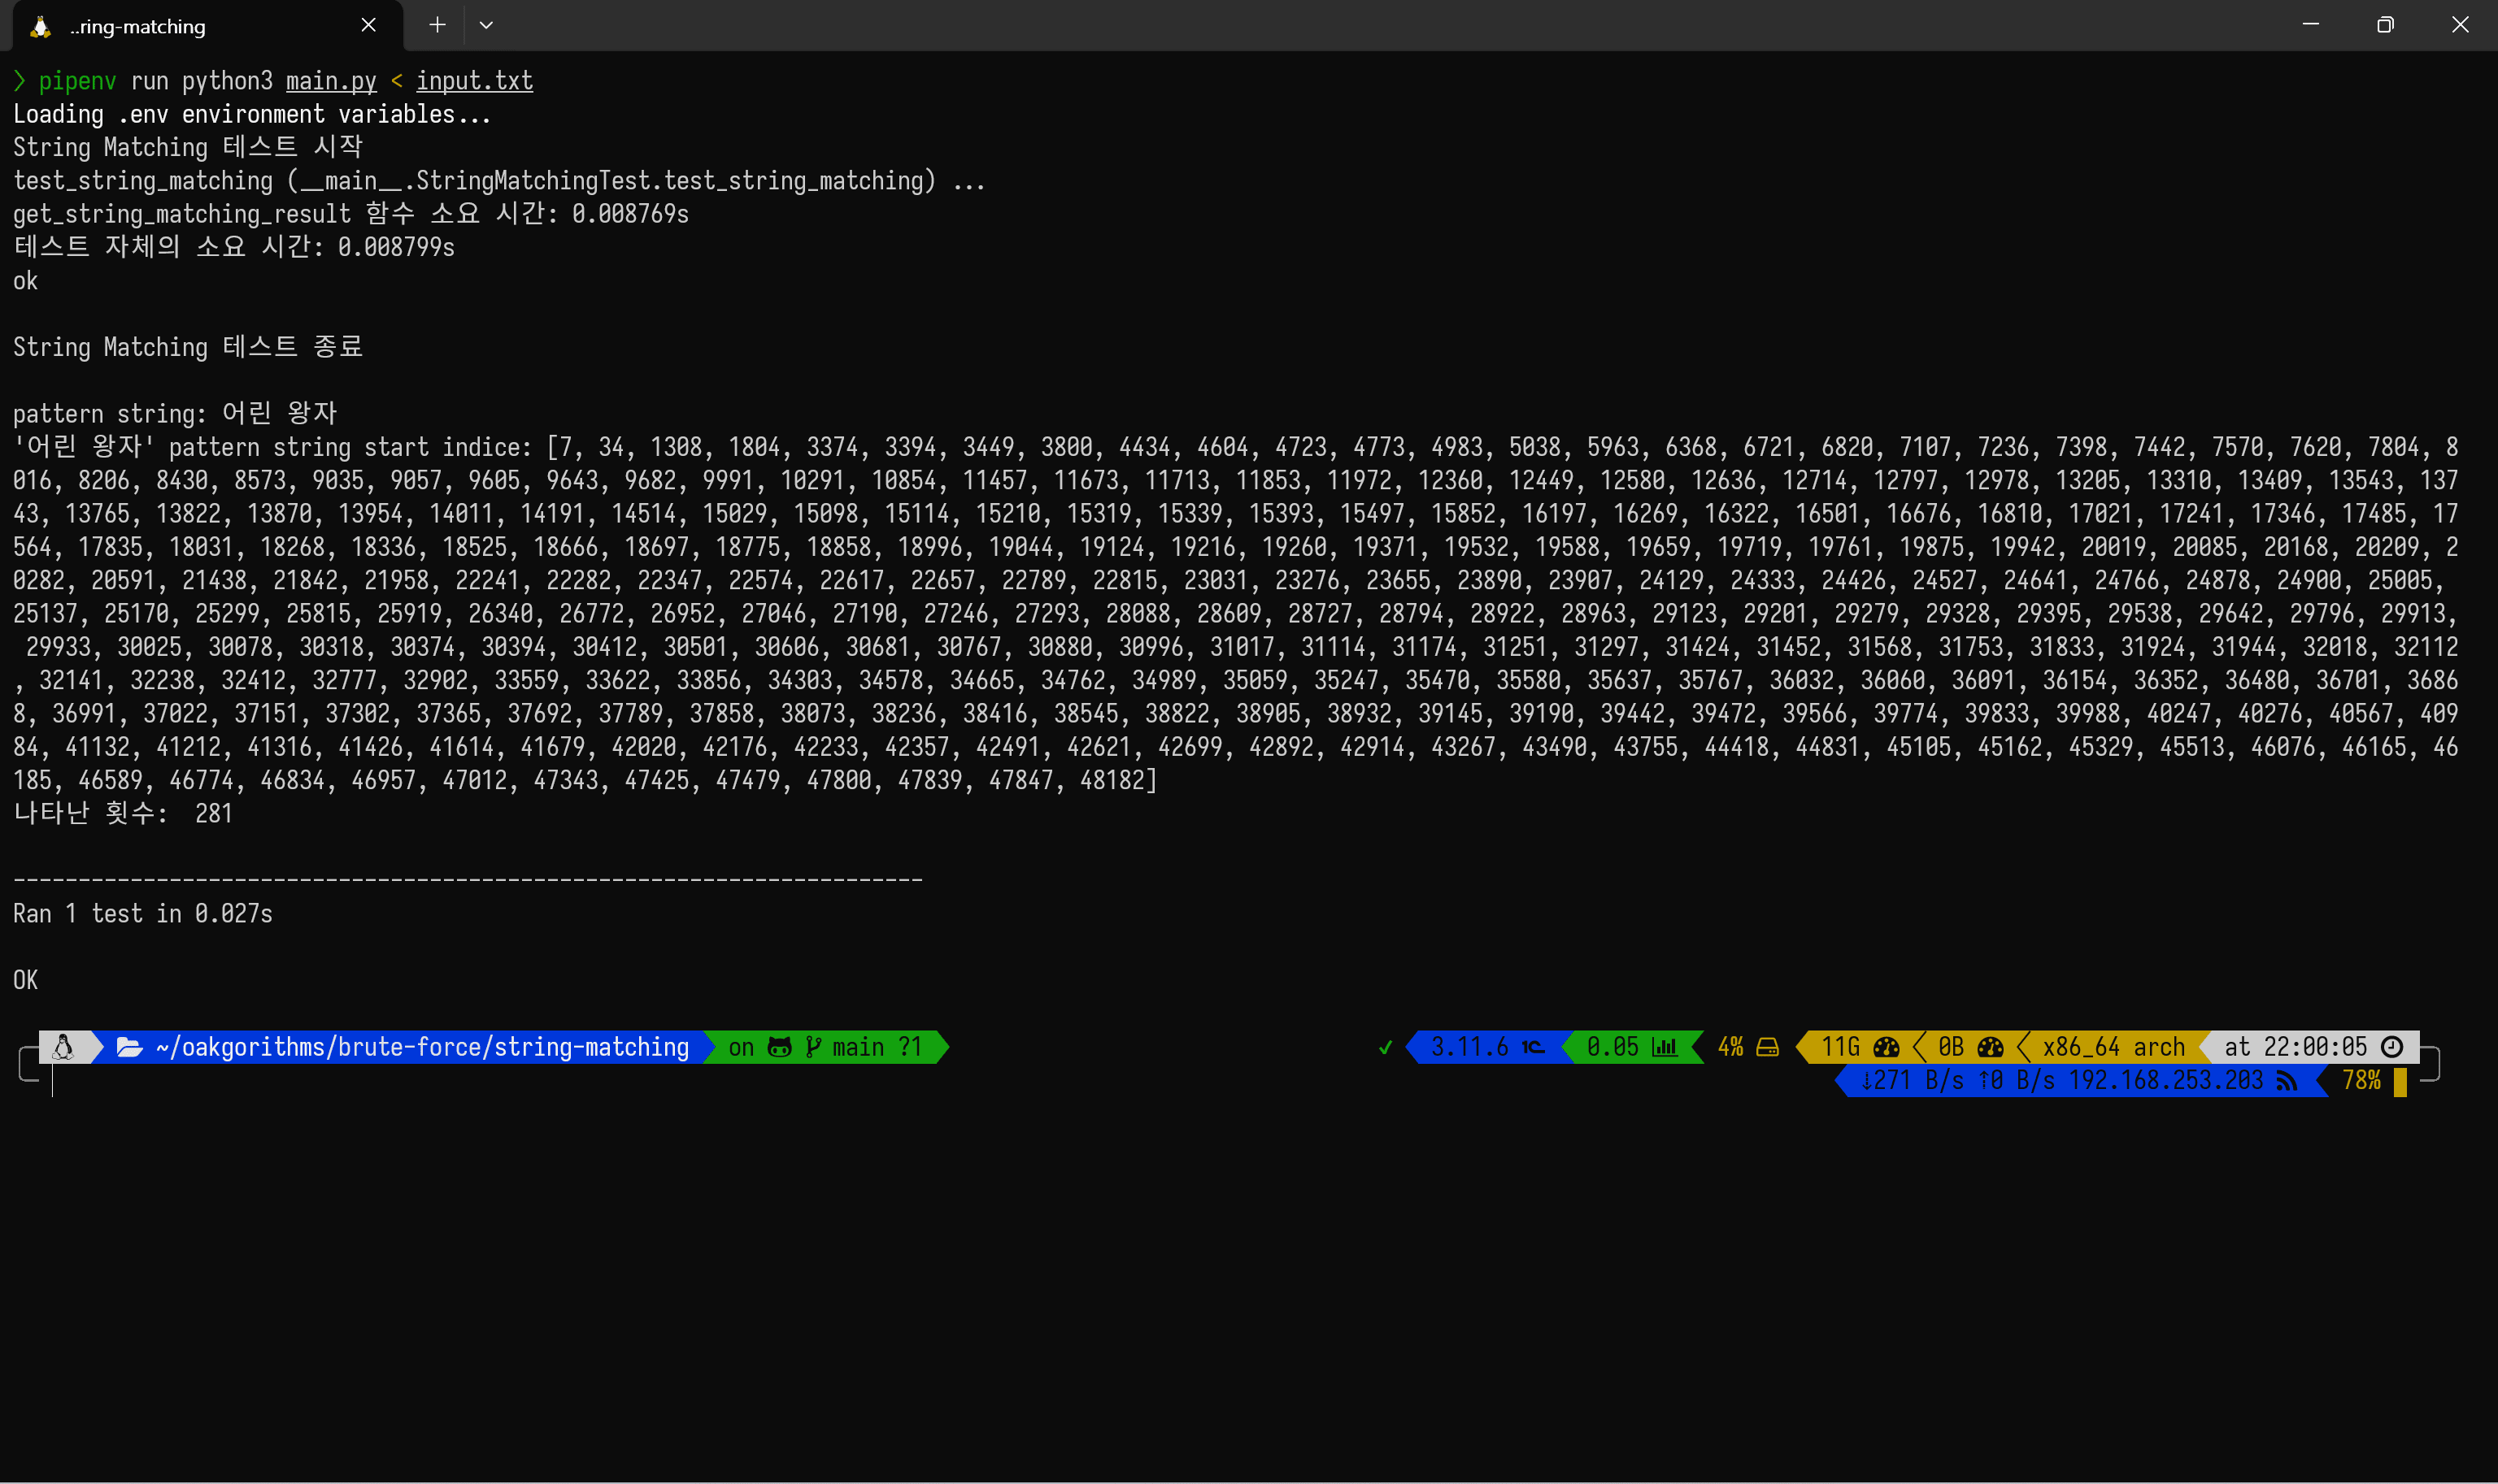Close the ..ring-matching tab
The width and height of the screenshot is (2498, 1484).
coord(368,25)
